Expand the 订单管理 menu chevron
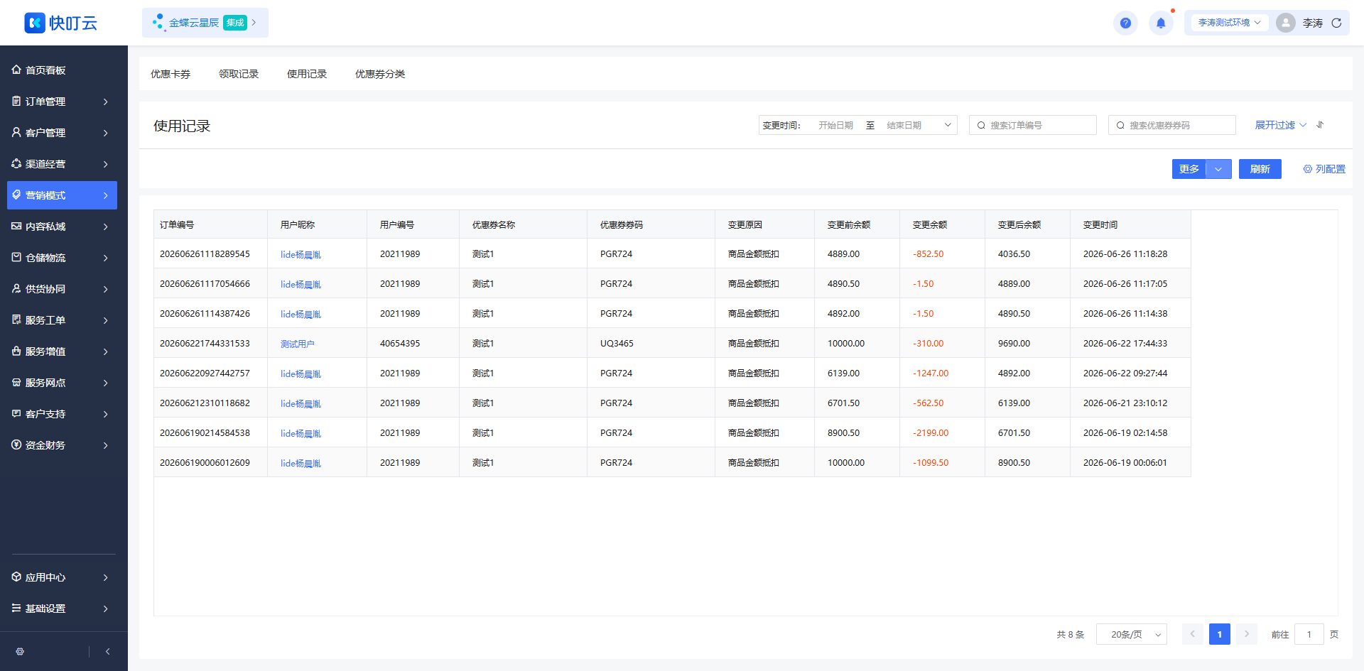The image size is (1364, 671). pyautogui.click(x=105, y=102)
